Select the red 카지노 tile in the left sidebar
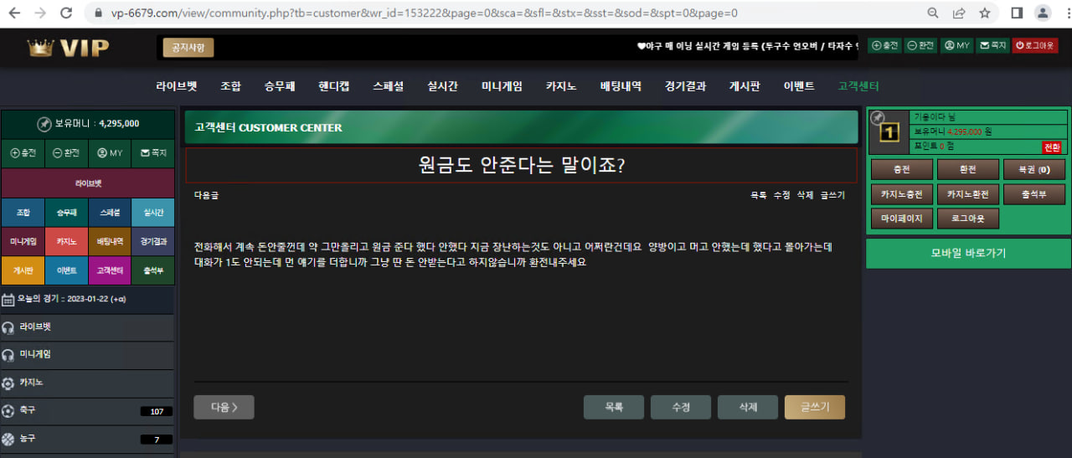Image resolution: width=1072 pixels, height=458 pixels. pyautogui.click(x=66, y=241)
